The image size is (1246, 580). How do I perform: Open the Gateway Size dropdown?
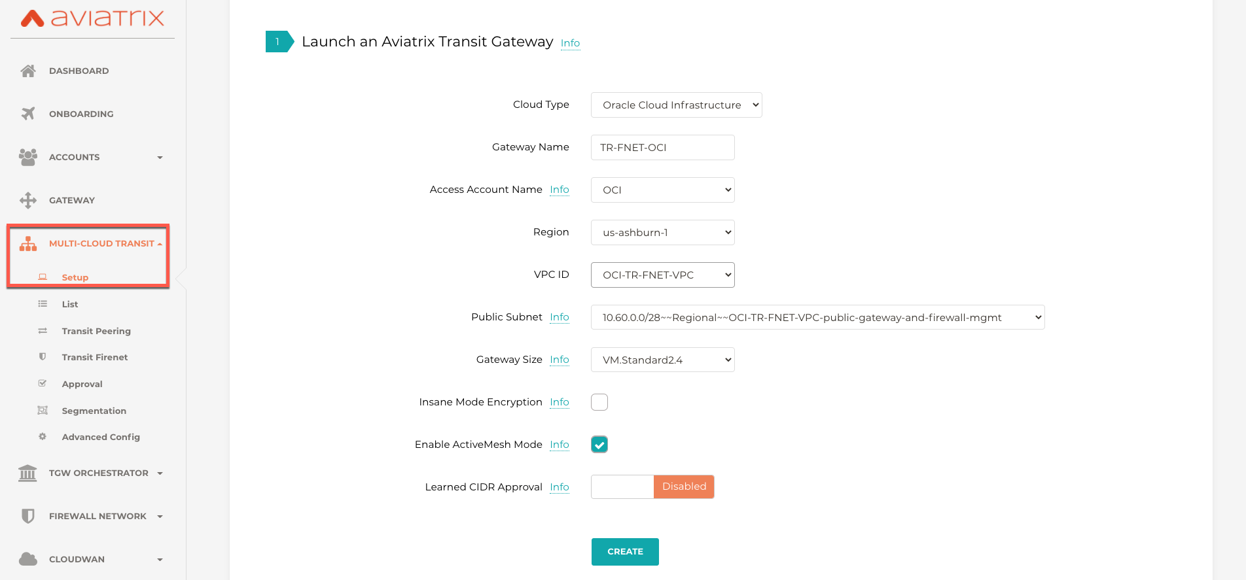pos(662,360)
